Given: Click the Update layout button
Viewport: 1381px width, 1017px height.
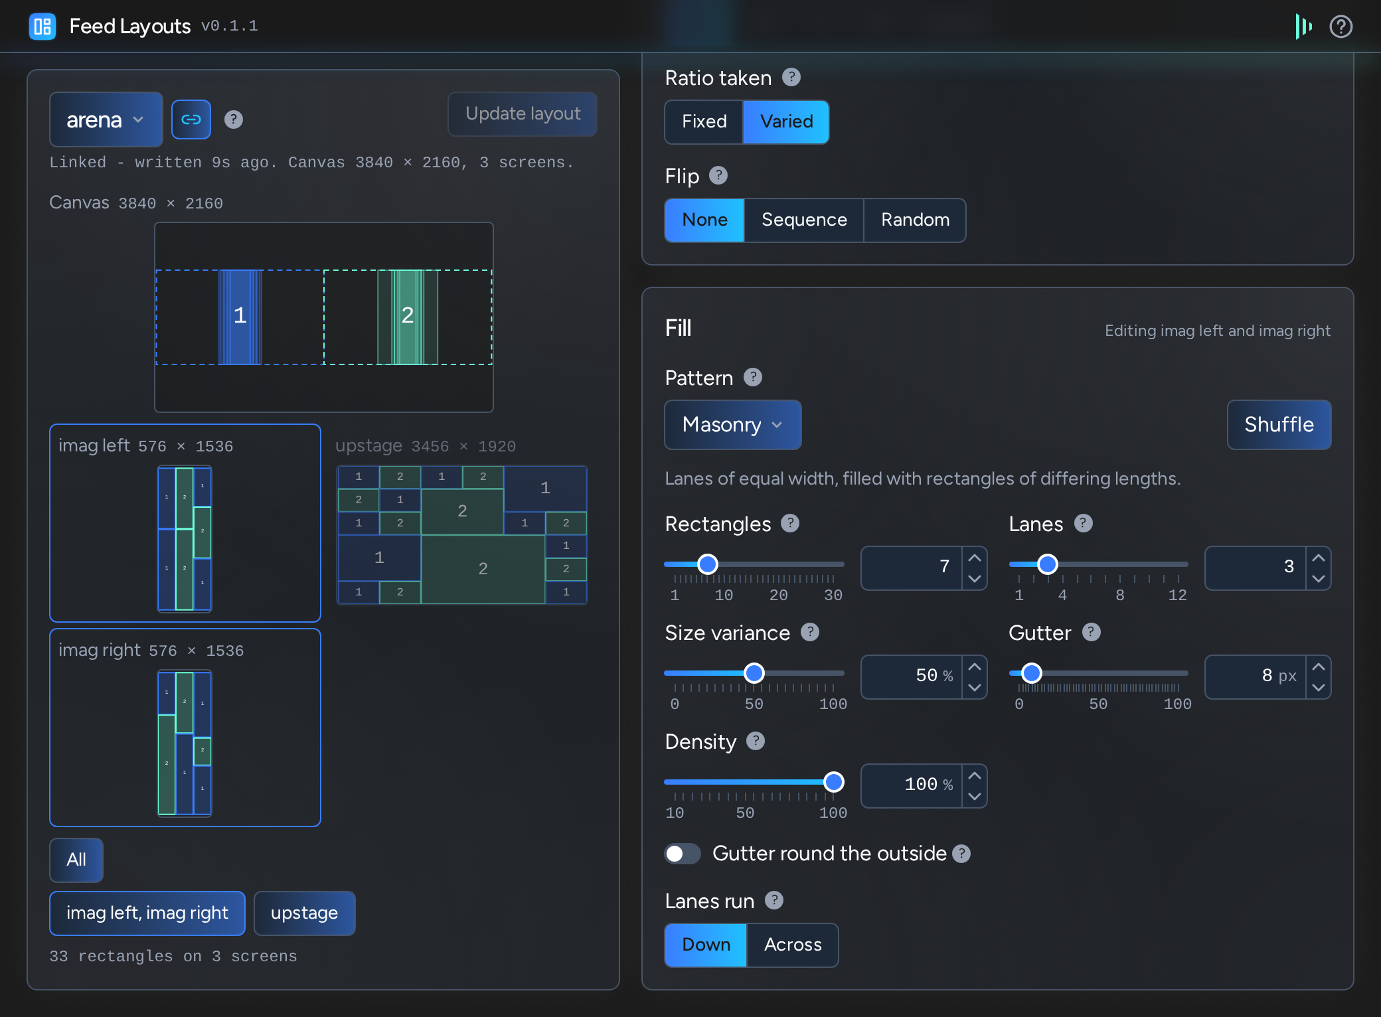Looking at the screenshot, I should [x=523, y=114].
